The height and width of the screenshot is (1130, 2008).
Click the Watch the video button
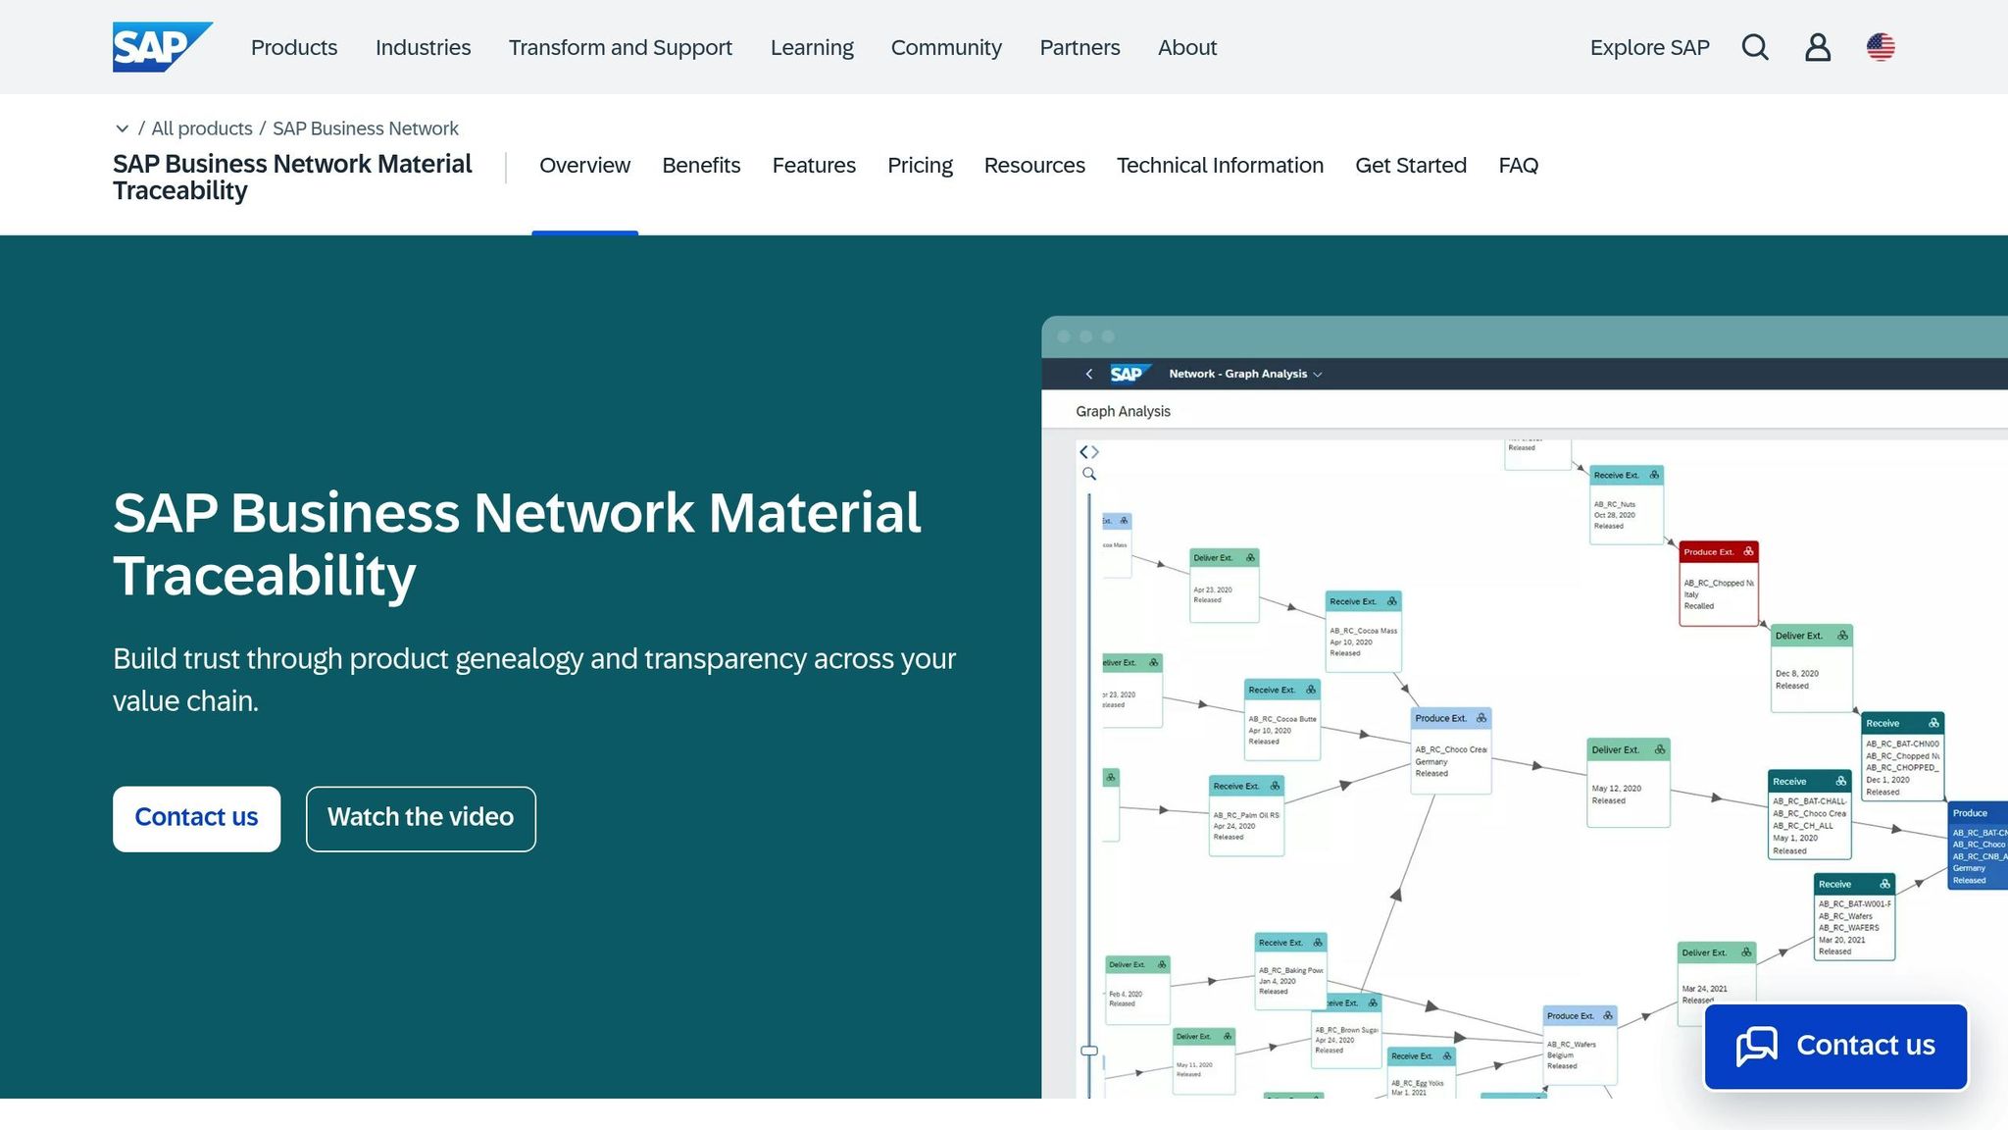coord(421,818)
